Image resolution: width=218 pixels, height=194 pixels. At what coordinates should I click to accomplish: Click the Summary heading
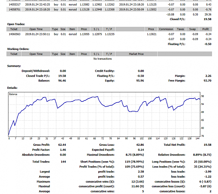point(14,66)
